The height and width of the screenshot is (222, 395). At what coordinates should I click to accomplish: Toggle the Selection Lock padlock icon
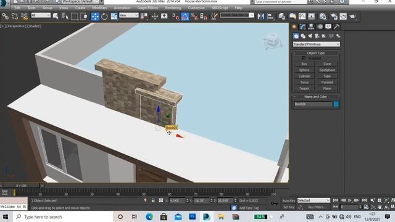point(153,200)
